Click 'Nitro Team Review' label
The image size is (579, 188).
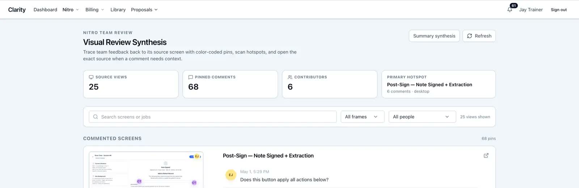(x=108, y=33)
